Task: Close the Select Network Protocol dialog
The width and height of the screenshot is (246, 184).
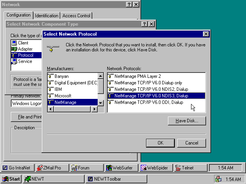Action: pos(206,34)
